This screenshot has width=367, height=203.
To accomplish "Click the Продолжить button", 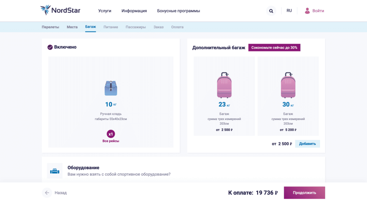I will (305, 193).
